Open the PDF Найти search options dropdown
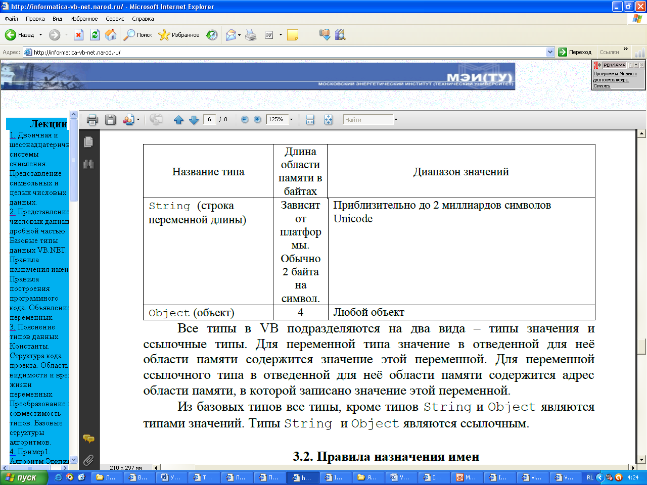This screenshot has height=485, width=647. pyautogui.click(x=396, y=120)
